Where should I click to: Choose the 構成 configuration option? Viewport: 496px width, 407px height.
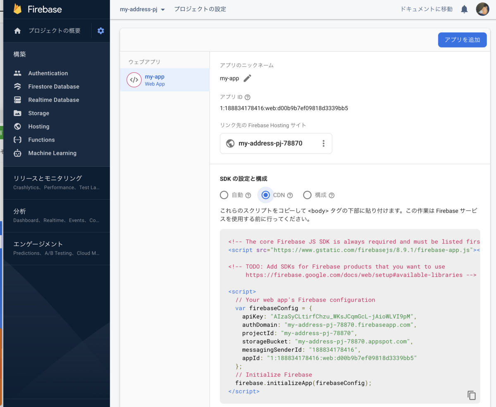pos(307,195)
